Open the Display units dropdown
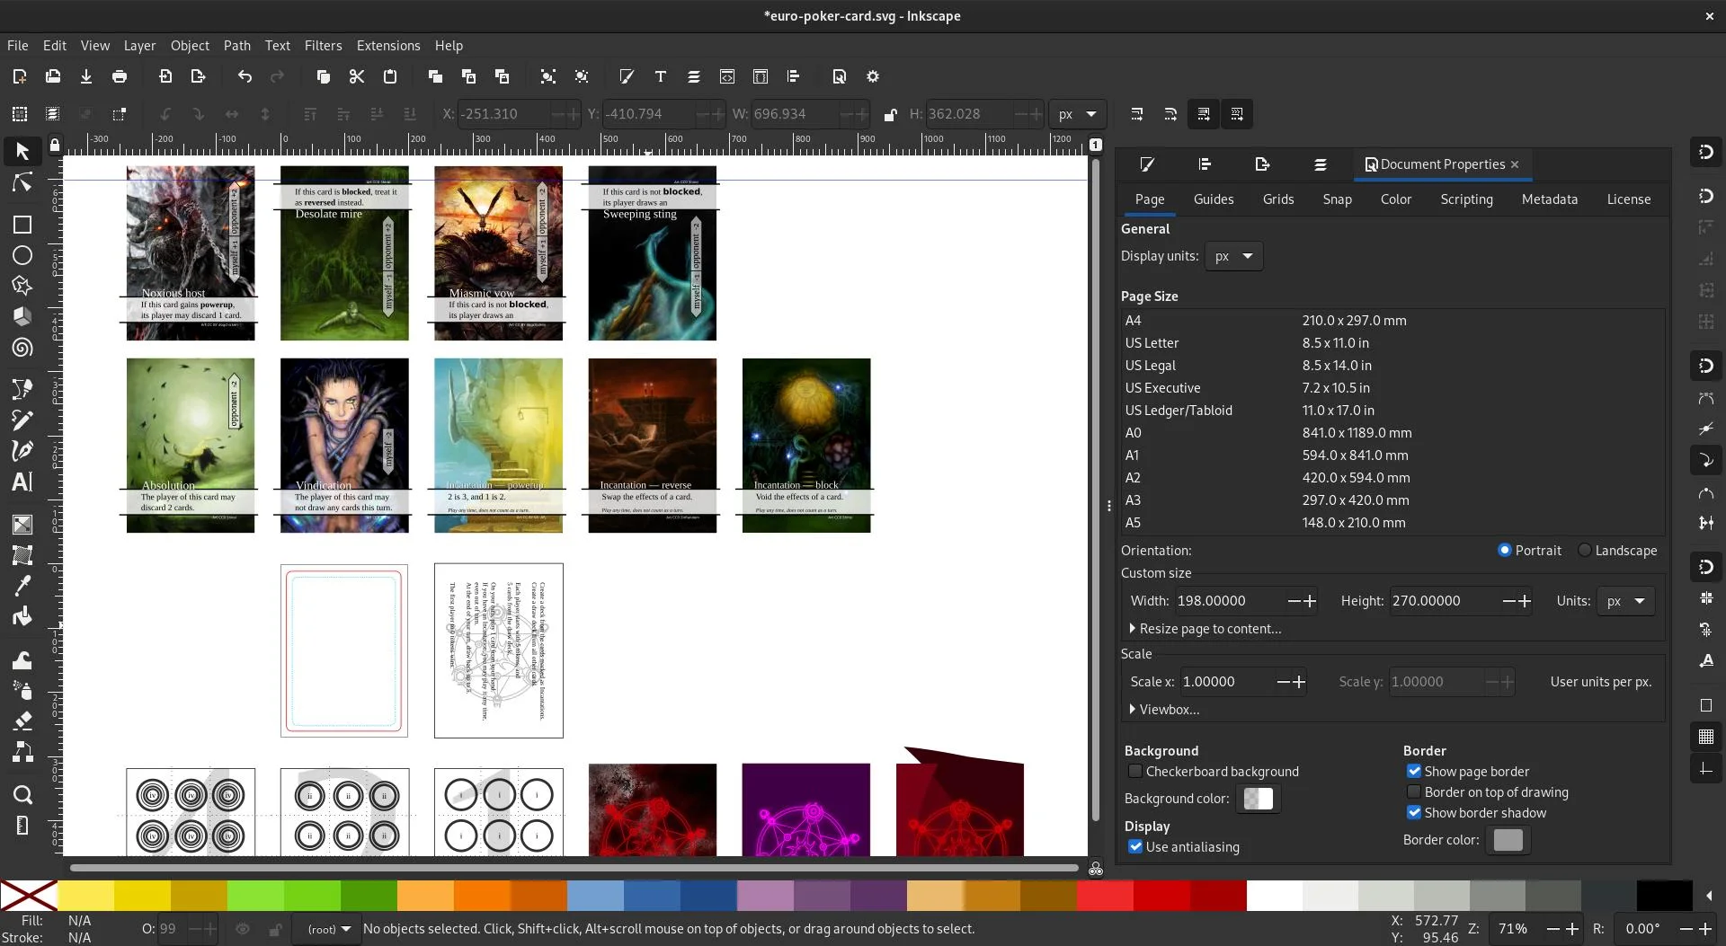Viewport: 1726px width, 946px height. tap(1233, 256)
